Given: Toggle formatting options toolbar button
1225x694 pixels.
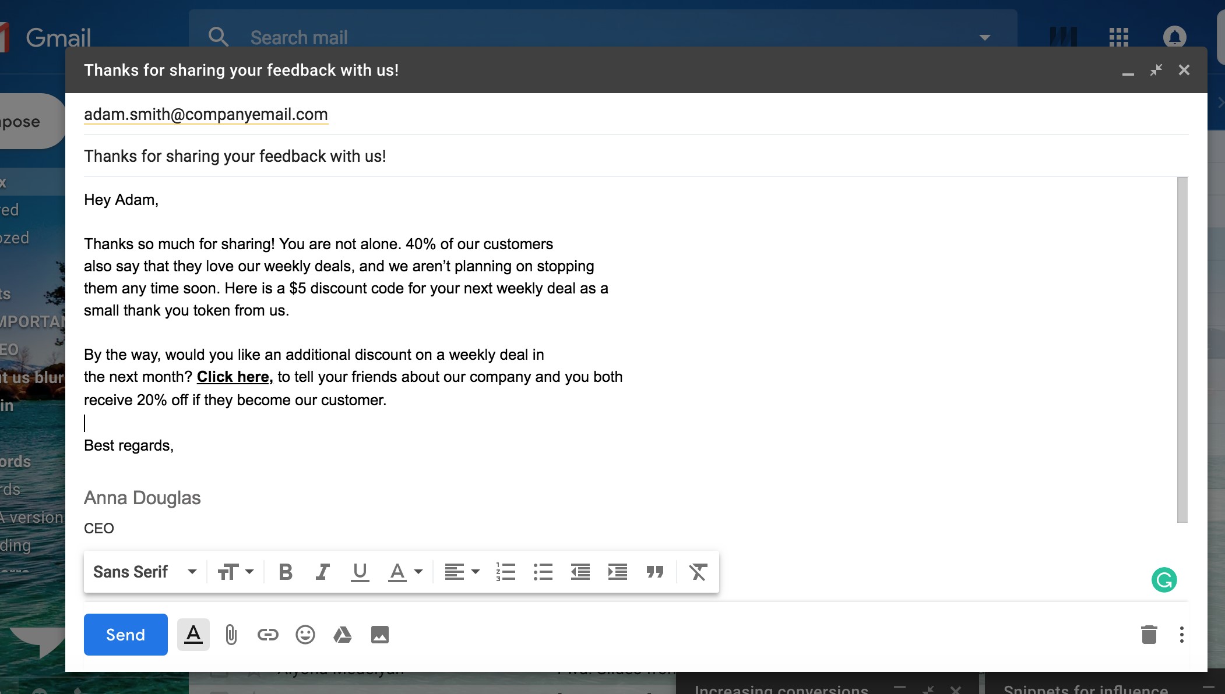Looking at the screenshot, I should pyautogui.click(x=193, y=635).
